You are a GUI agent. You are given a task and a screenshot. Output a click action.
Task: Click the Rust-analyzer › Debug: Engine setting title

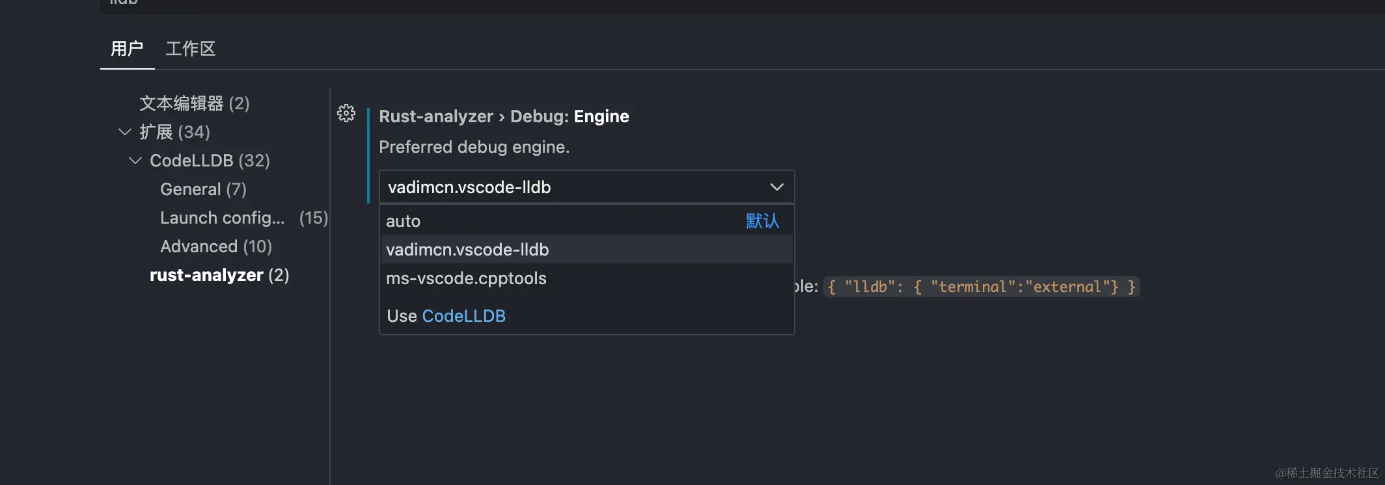504,116
